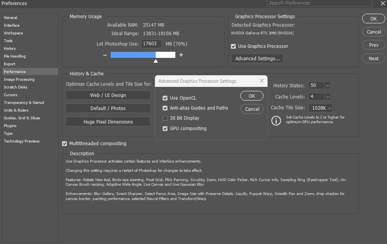Enable the 30 Bit Display checkbox
Viewport: 387px width, 244px height.
pos(165,118)
